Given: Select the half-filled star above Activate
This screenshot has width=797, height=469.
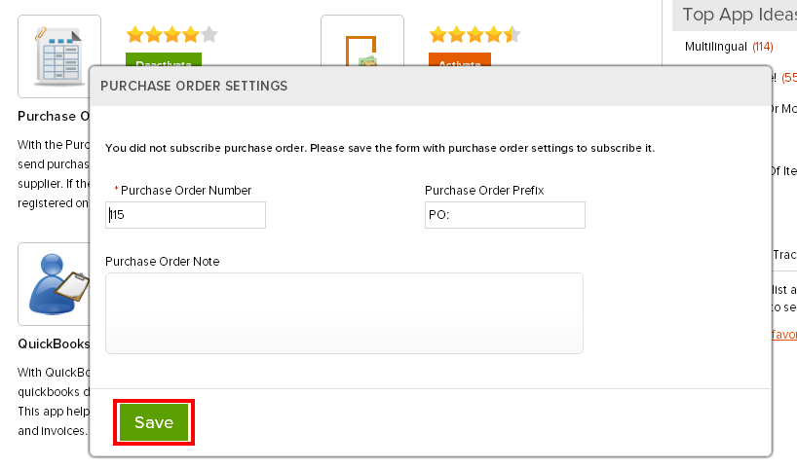Looking at the screenshot, I should pyautogui.click(x=512, y=34).
